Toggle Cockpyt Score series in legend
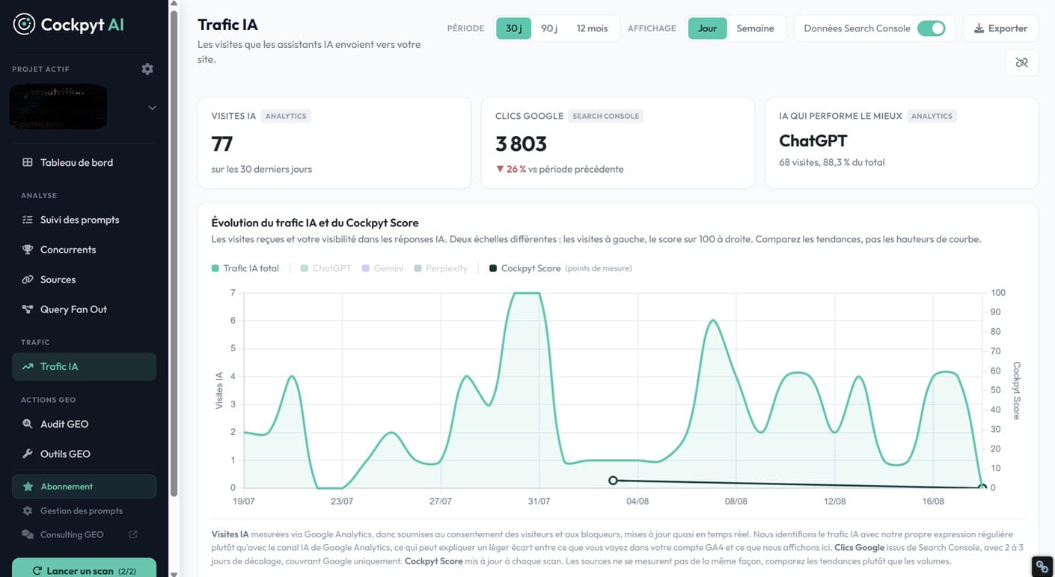Screen dimensions: 1055x577 coord(560,268)
